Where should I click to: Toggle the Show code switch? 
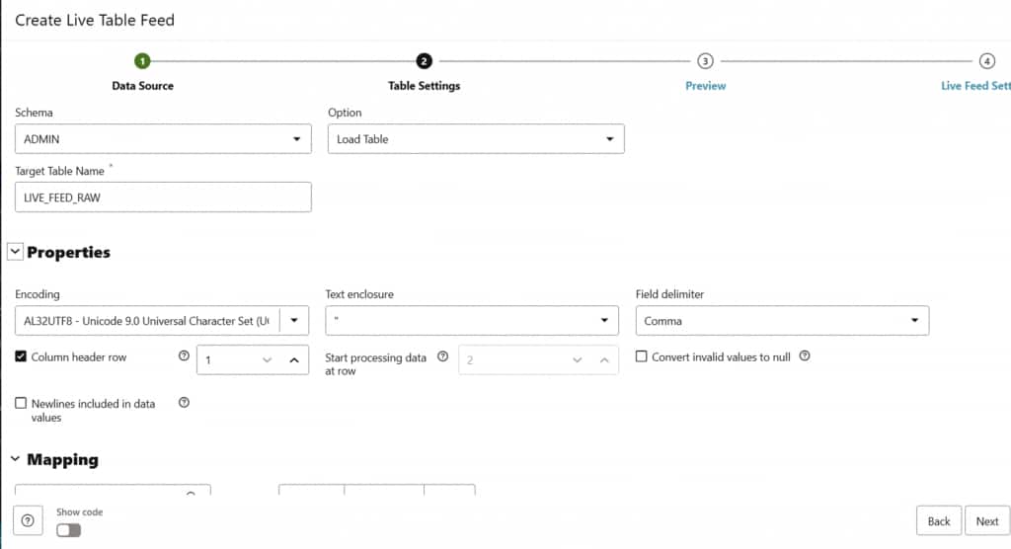(69, 530)
